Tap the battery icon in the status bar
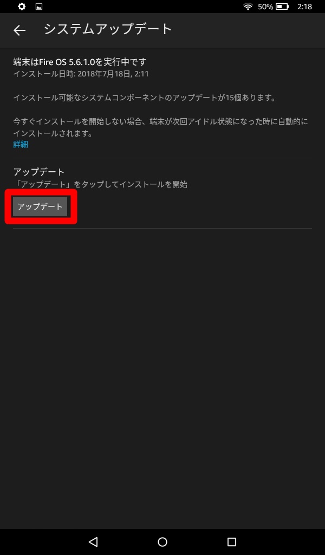The height and width of the screenshot is (555, 325). 282,7
